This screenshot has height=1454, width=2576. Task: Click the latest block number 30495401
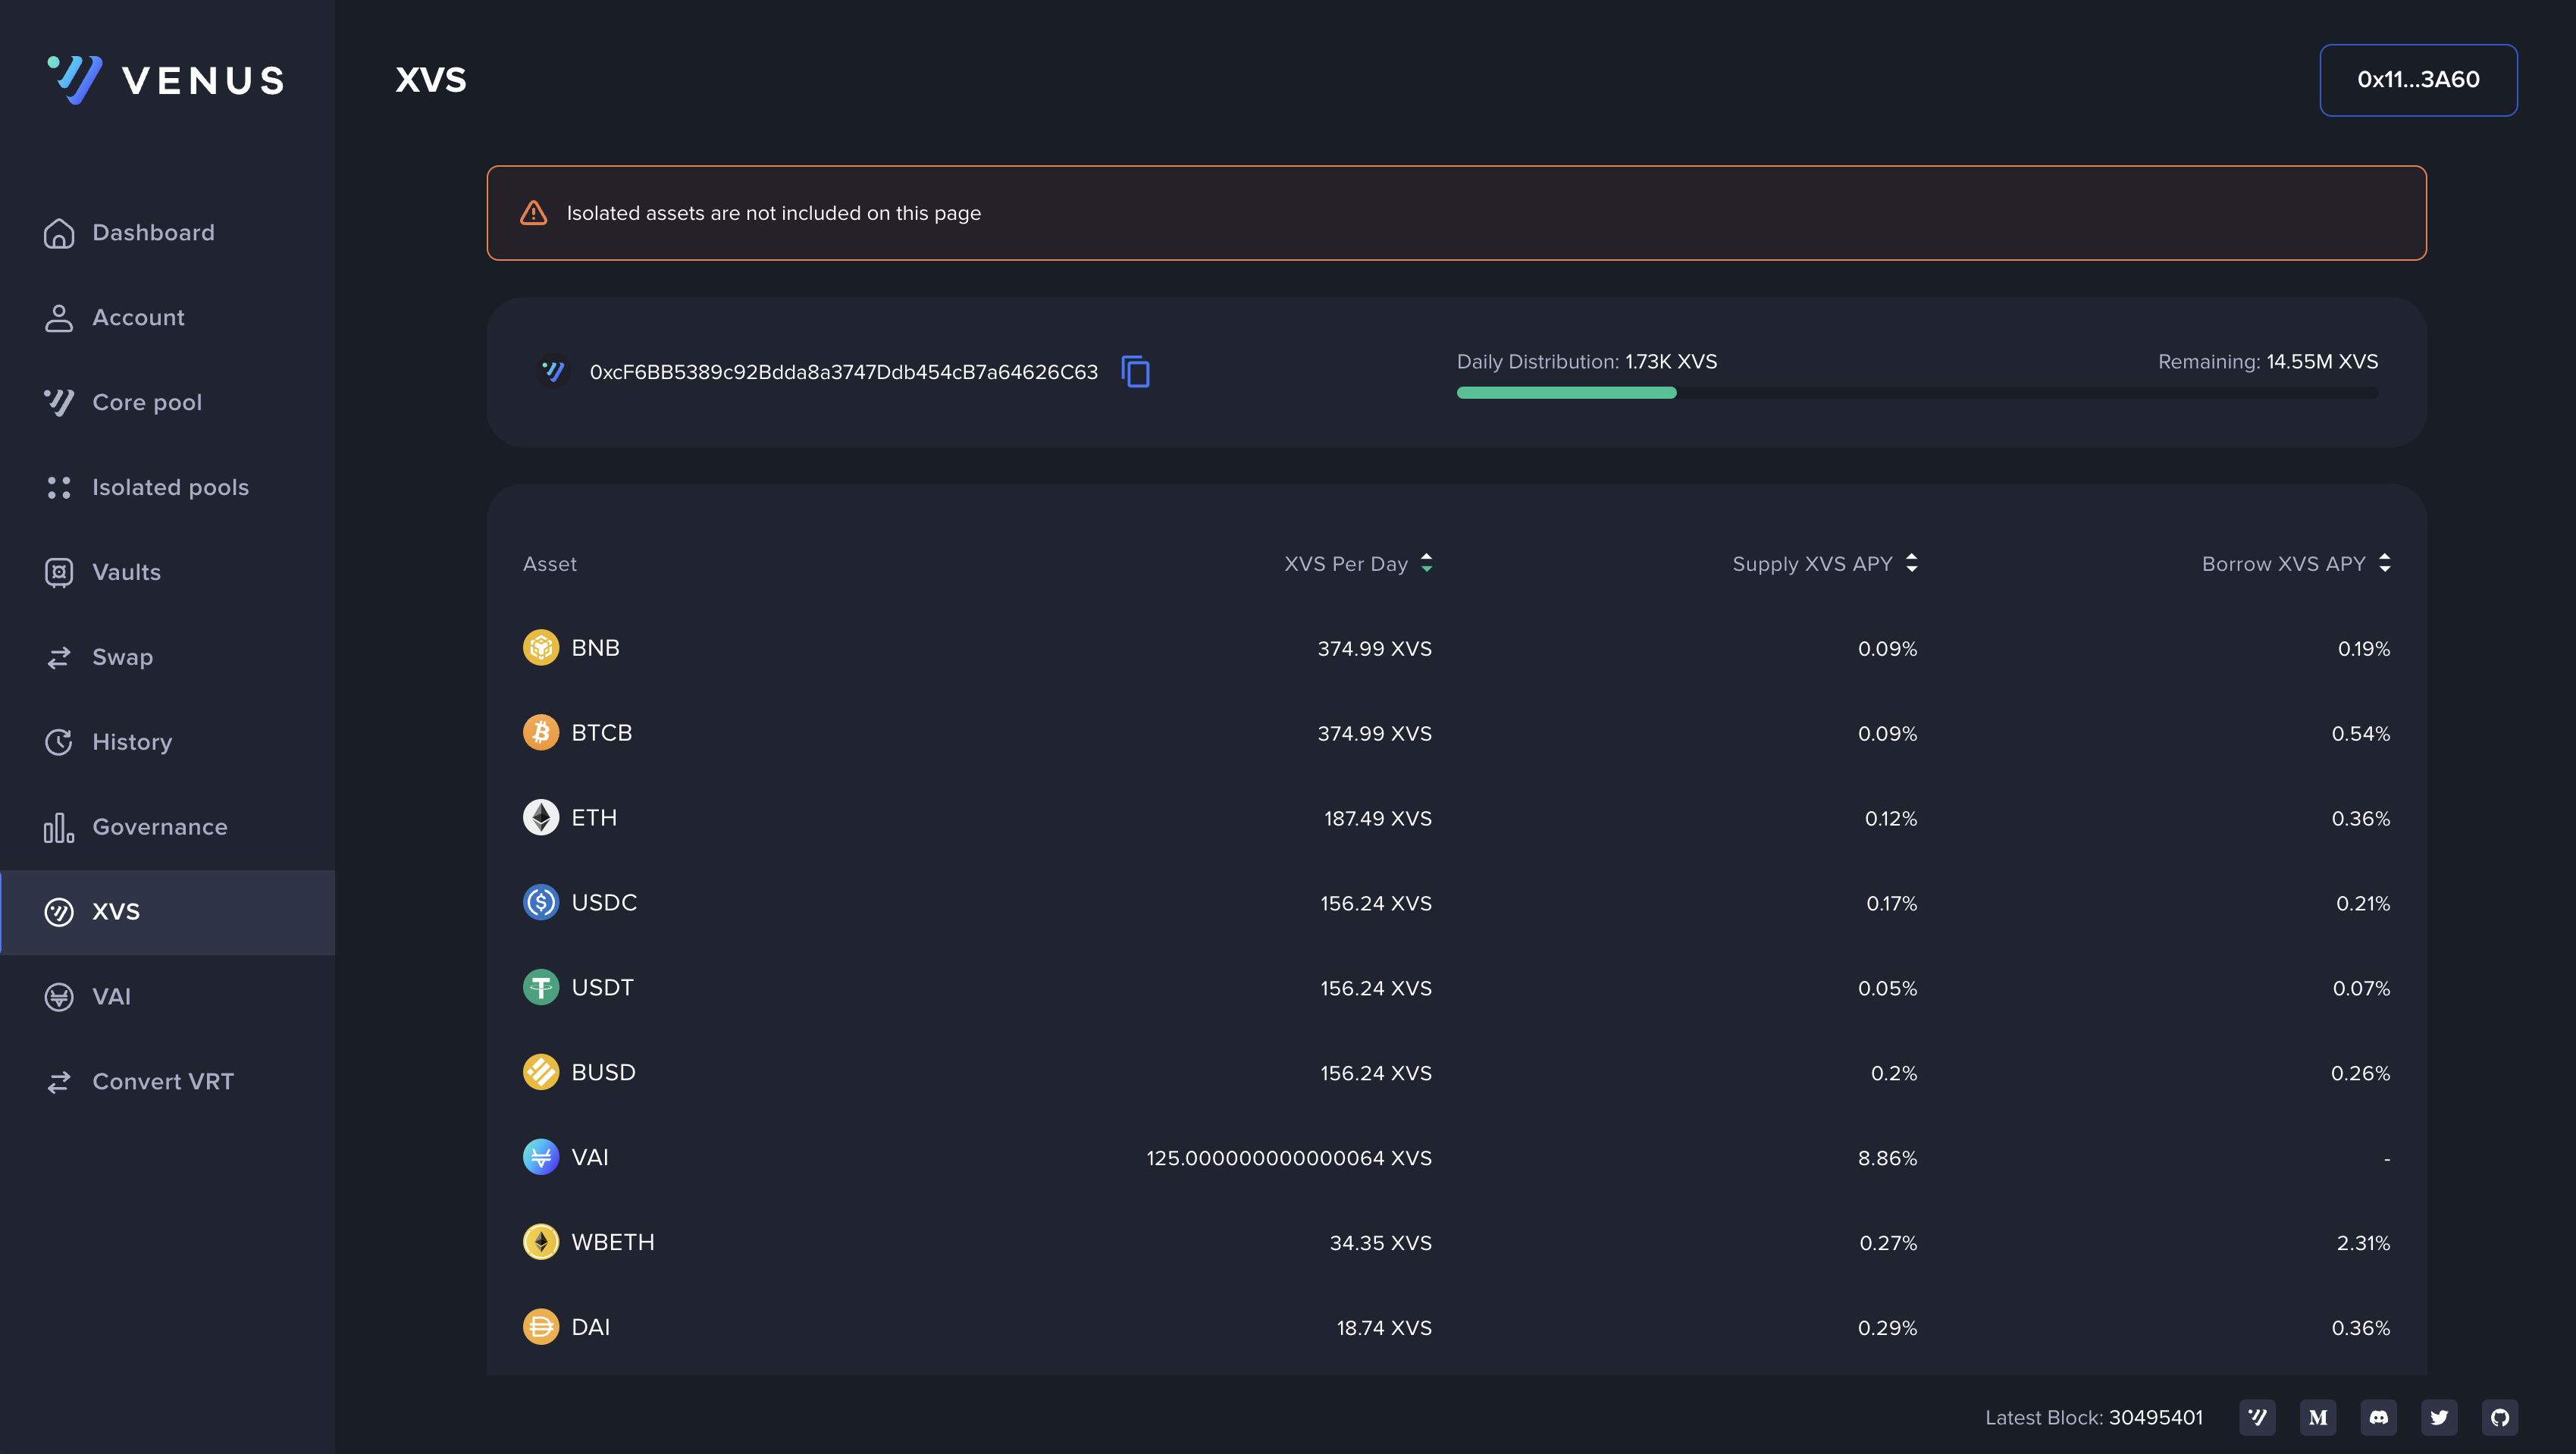click(2155, 1417)
